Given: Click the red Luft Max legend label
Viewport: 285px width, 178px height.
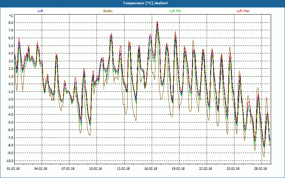Looking at the screenshot, I should (243, 11).
